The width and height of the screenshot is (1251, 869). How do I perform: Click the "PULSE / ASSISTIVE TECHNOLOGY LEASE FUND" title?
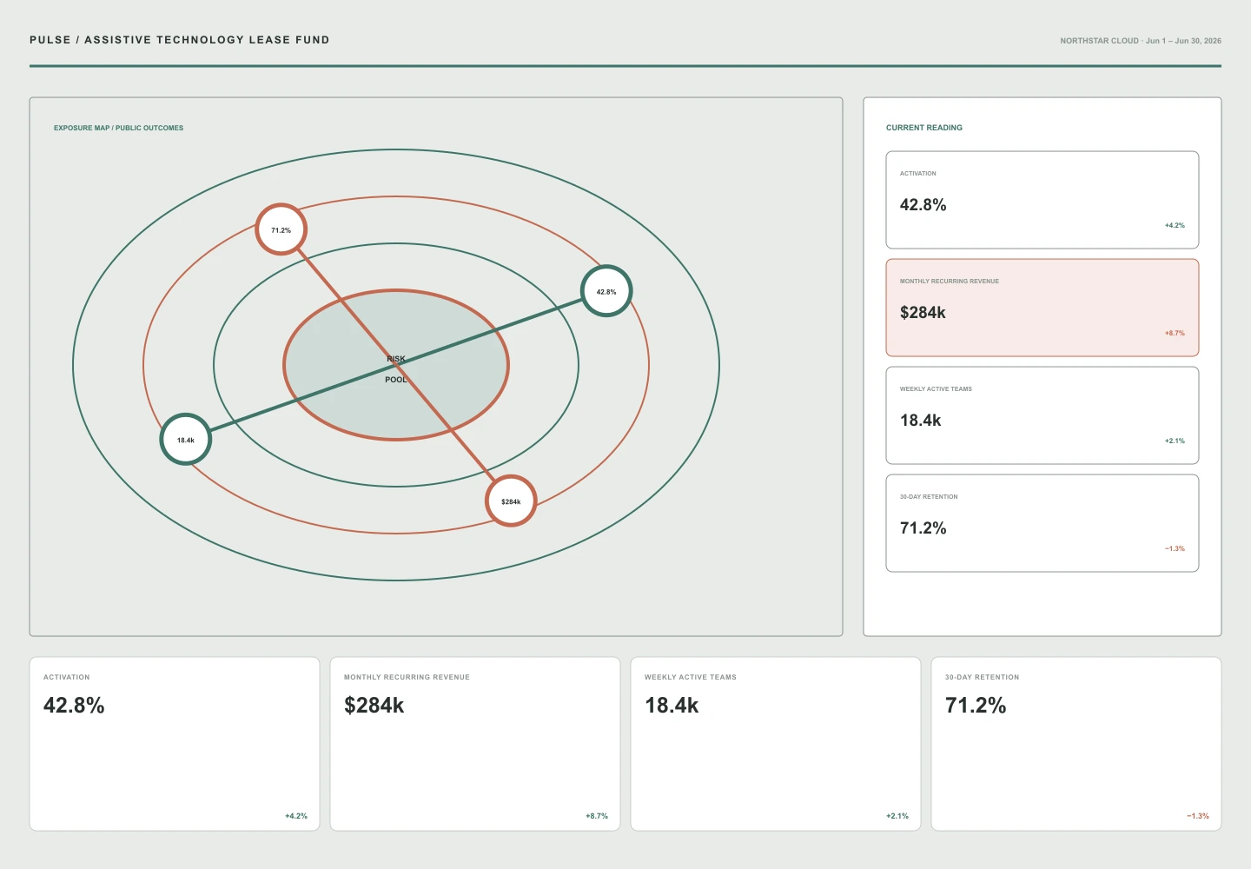(180, 40)
